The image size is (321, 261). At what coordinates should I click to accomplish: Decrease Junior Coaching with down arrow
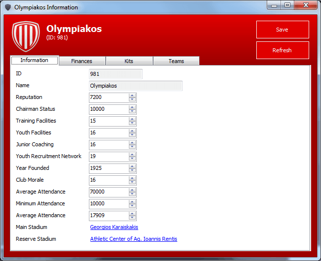coord(132,147)
